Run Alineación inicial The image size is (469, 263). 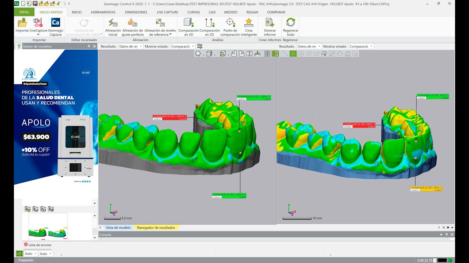click(x=113, y=27)
